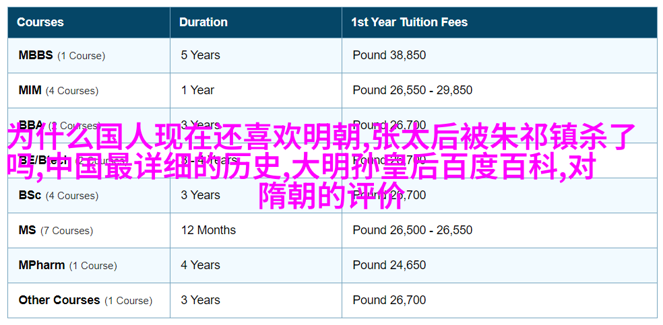Click the 1 Year duration cell

197,90
